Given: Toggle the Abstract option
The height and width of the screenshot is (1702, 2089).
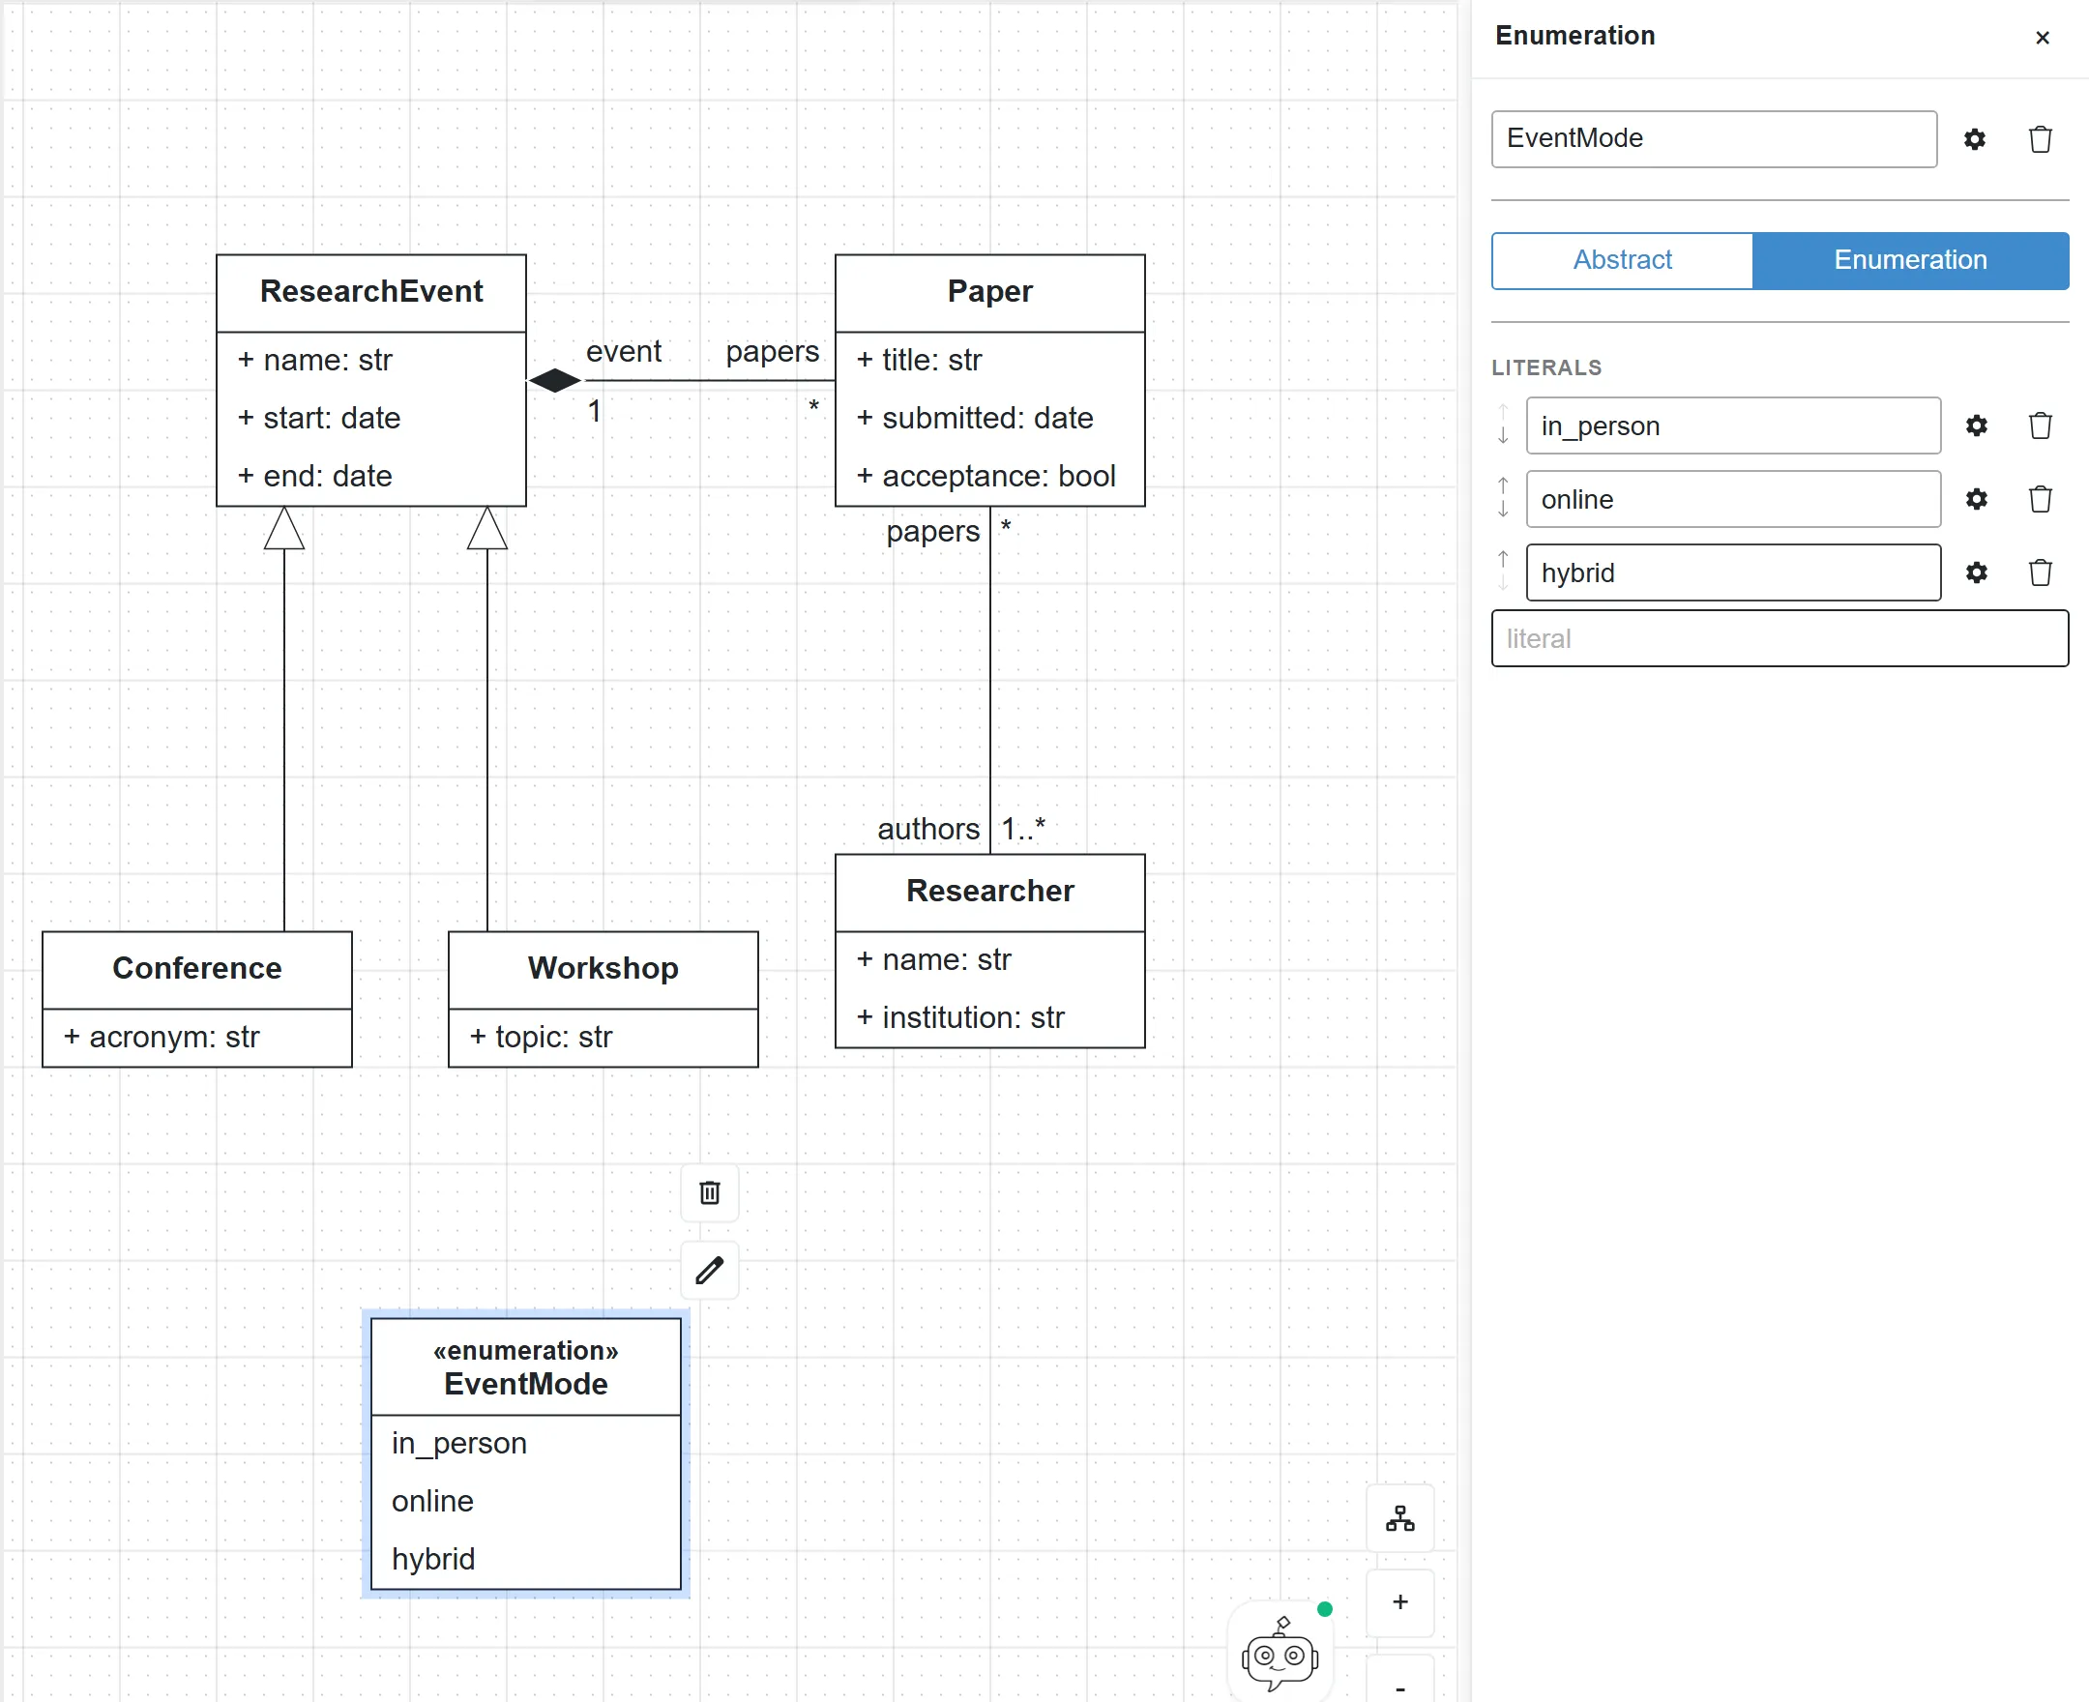Looking at the screenshot, I should pyautogui.click(x=1623, y=260).
